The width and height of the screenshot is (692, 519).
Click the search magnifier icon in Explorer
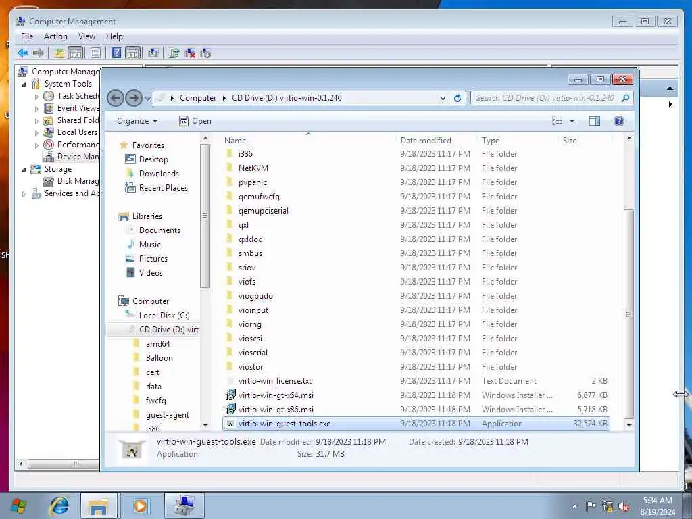point(625,98)
